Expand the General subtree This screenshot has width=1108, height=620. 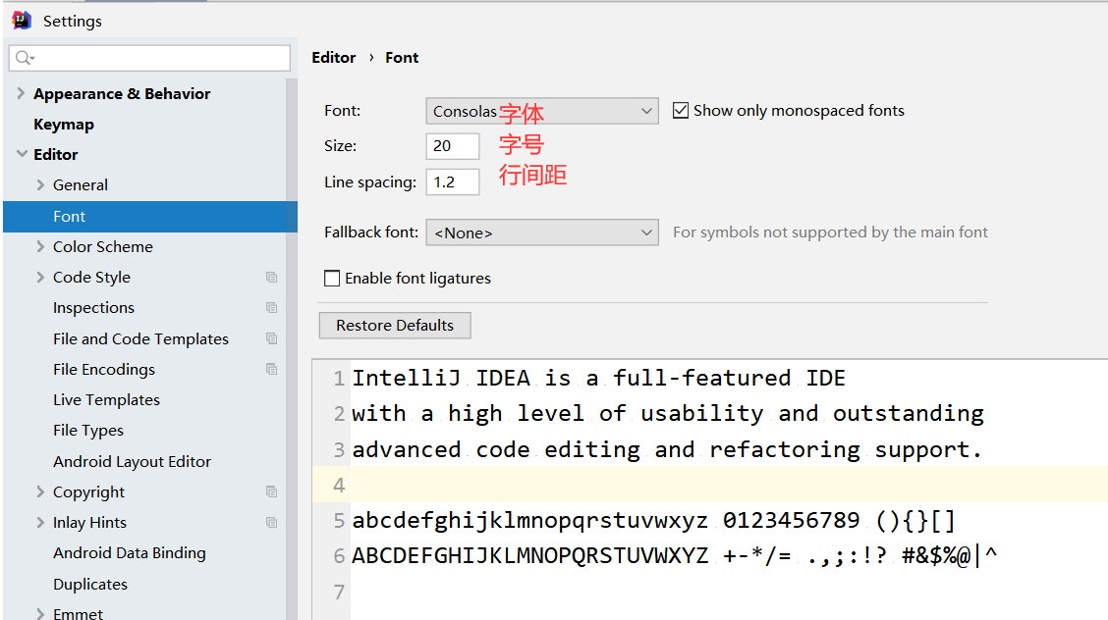click(x=40, y=184)
